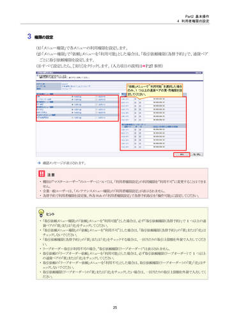Image resolution: width=230 pixels, height=326 pixels.
Task: Check 買 checkbox for first currency pair row
Action: pyautogui.click(x=135, y=99)
